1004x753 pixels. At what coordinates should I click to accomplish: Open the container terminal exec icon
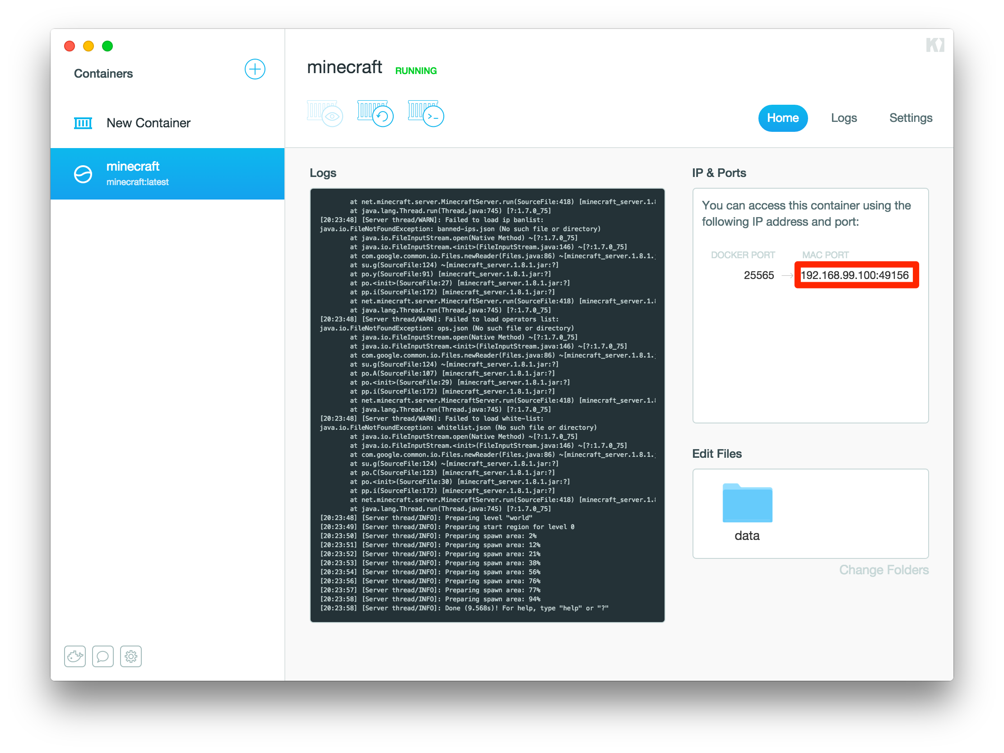[426, 113]
